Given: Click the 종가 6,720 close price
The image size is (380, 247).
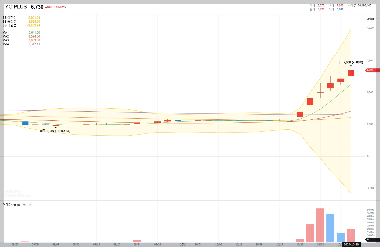Looking at the screenshot, I should click(317, 9).
